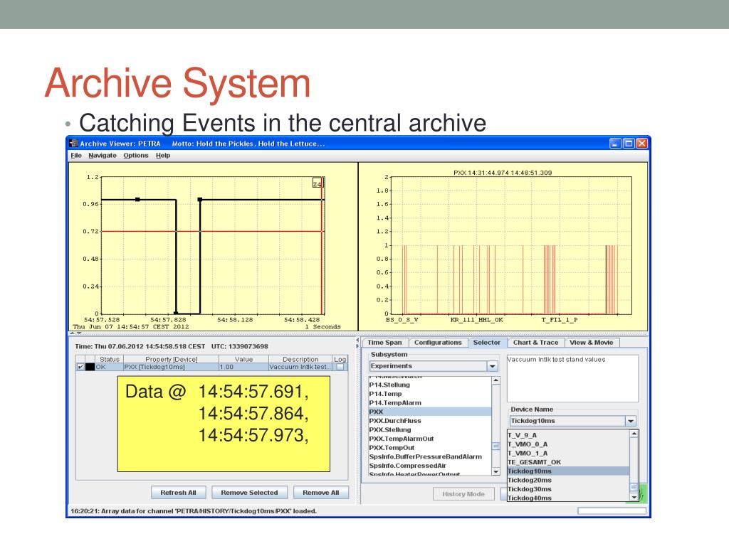Open the File menu
Viewport: 729px width, 546px height.
[x=76, y=156]
